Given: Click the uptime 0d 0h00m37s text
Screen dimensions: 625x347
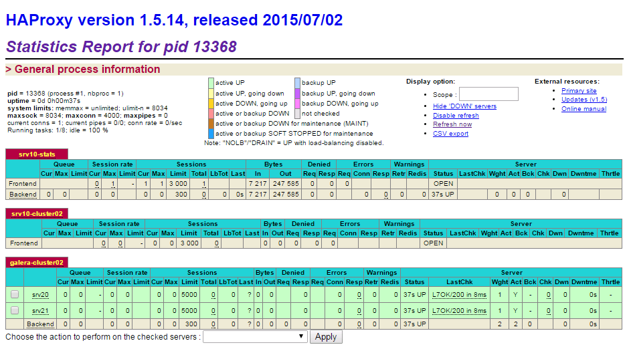Looking at the screenshot, I should [x=44, y=101].
